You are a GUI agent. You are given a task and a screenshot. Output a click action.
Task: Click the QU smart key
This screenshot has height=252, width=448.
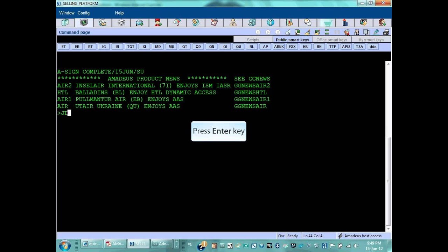click(x=238, y=47)
